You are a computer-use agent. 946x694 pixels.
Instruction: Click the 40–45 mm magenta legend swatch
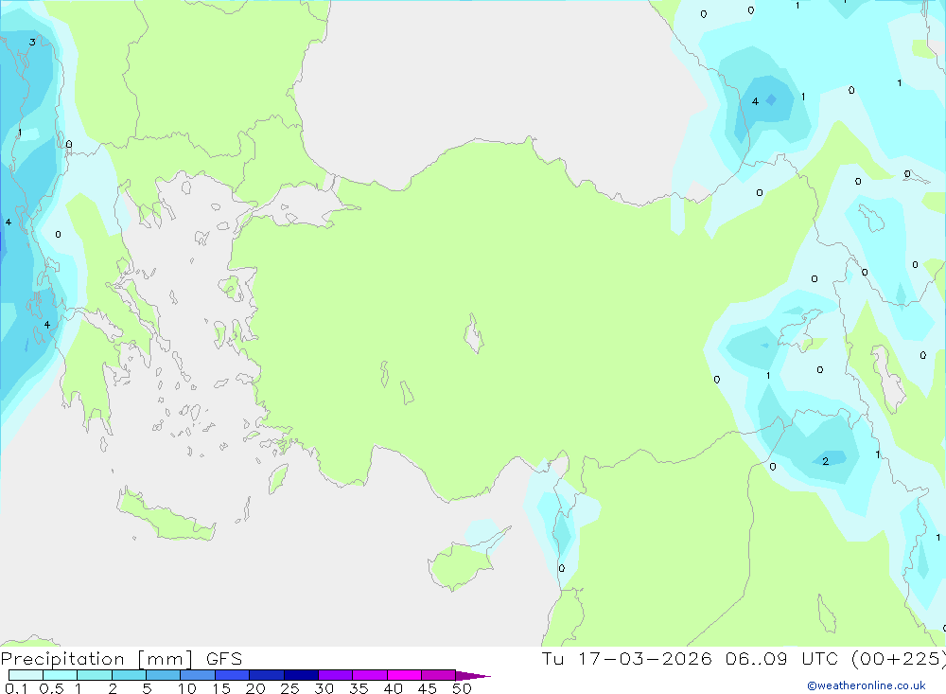click(x=404, y=675)
